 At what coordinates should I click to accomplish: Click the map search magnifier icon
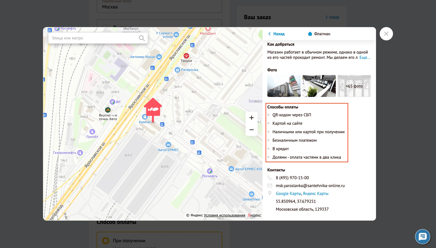pos(142,38)
